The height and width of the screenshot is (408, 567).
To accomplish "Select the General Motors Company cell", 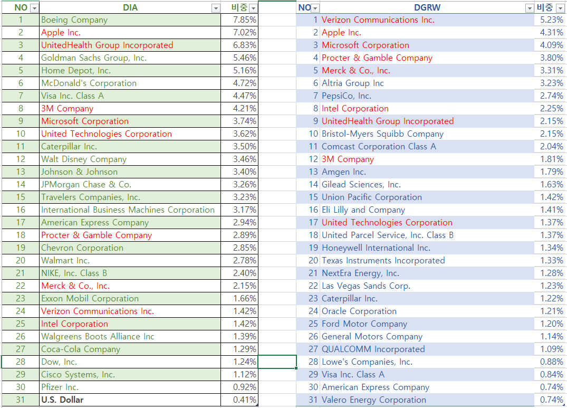I will coord(427,336).
